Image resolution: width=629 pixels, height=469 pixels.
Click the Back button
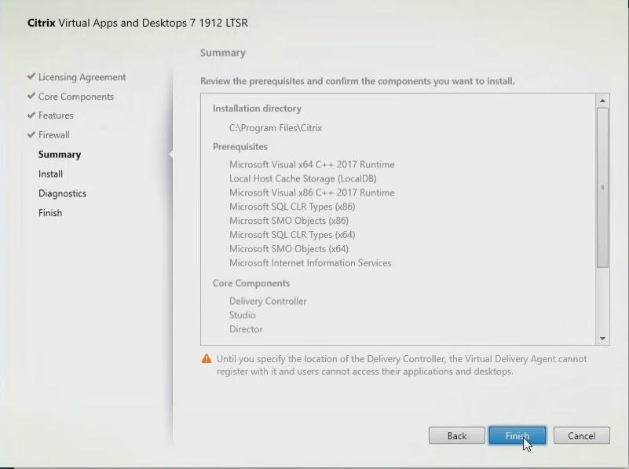pos(456,435)
